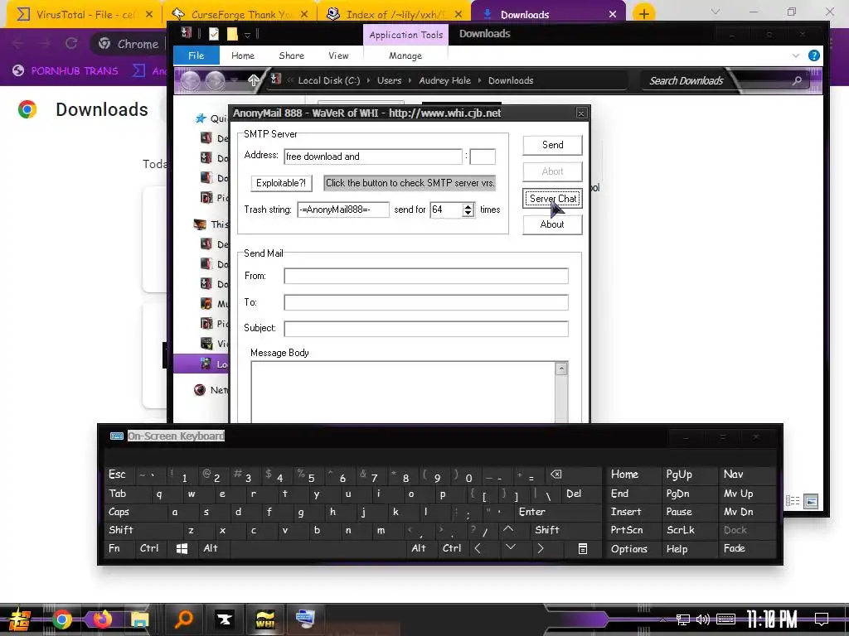849x636 pixels.
Task: Click the Trash string field
Action: (342, 210)
